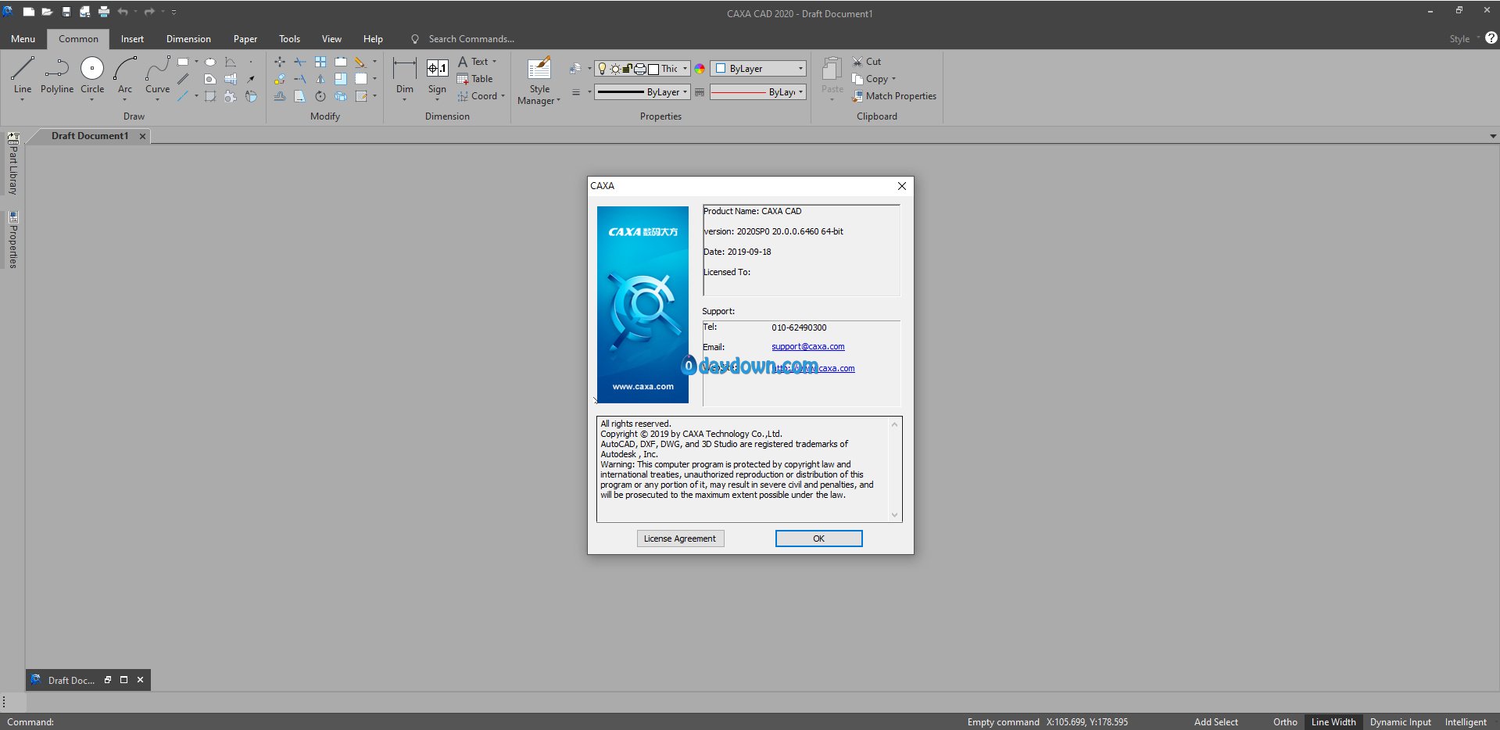Click the Rotate tool in Modify
The height and width of the screenshot is (730, 1500).
320,96
